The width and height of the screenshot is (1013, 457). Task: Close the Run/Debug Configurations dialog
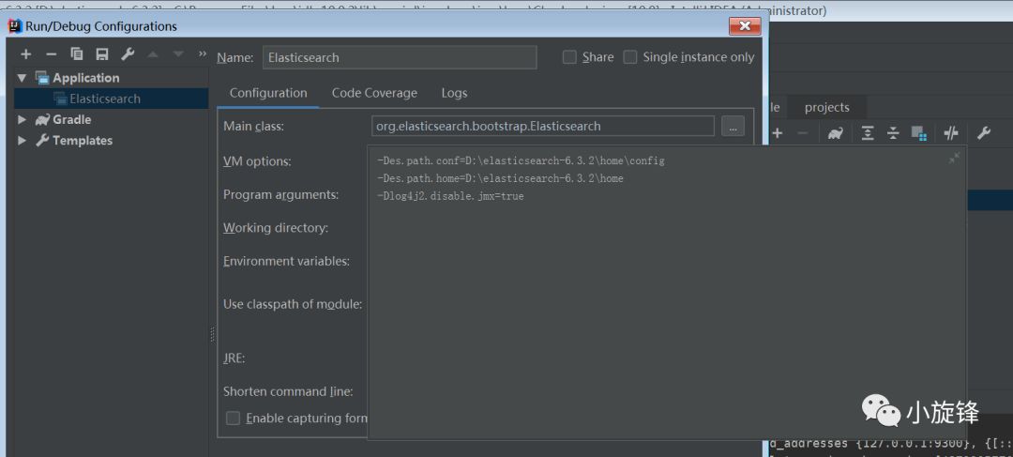tap(745, 26)
